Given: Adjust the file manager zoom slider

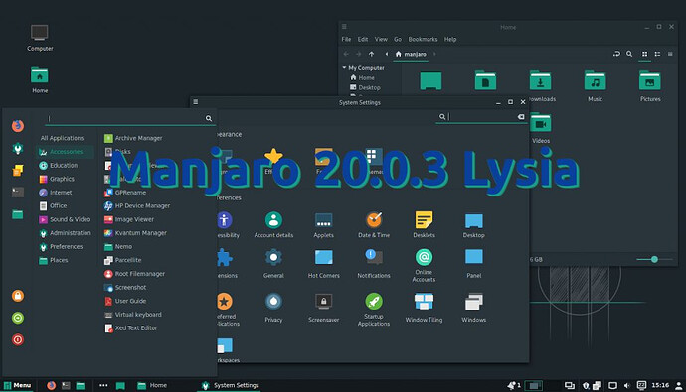Looking at the screenshot, I should tap(654, 259).
